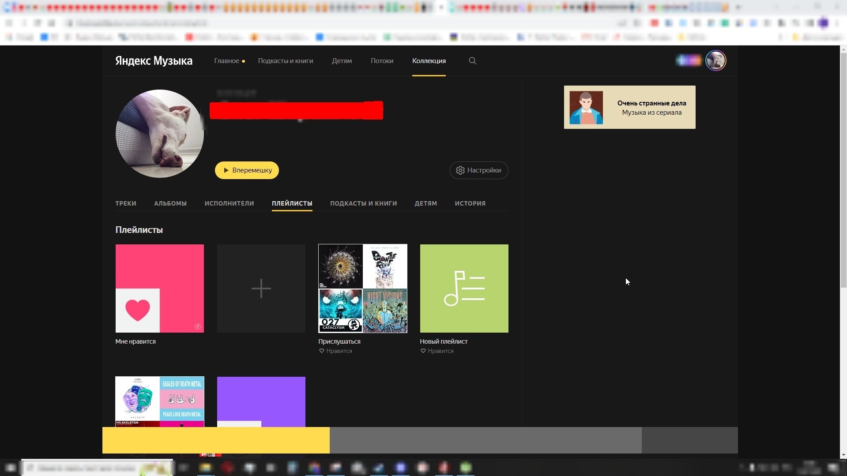The width and height of the screenshot is (847, 476).
Task: Switch to the Треки tab
Action: pos(126,203)
